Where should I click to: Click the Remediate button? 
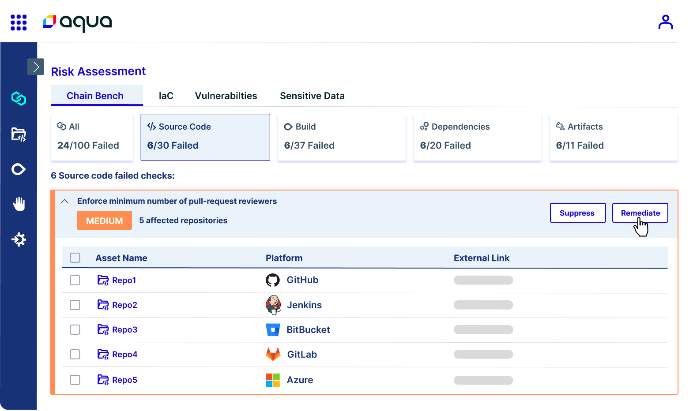640,213
